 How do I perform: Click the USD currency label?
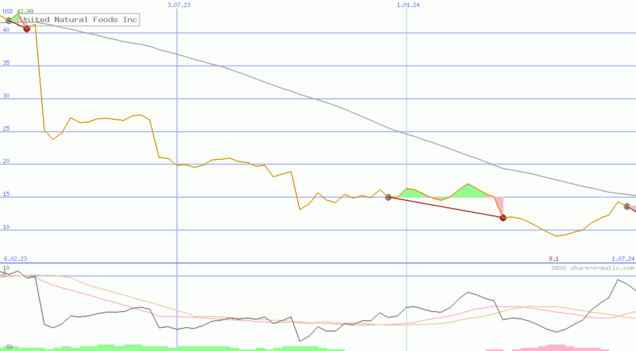[x=8, y=11]
